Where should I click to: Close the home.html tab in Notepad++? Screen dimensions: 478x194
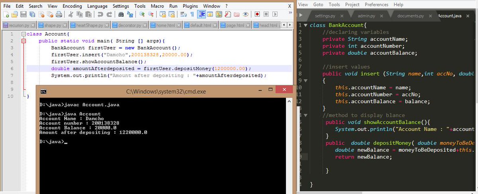click(x=179, y=25)
